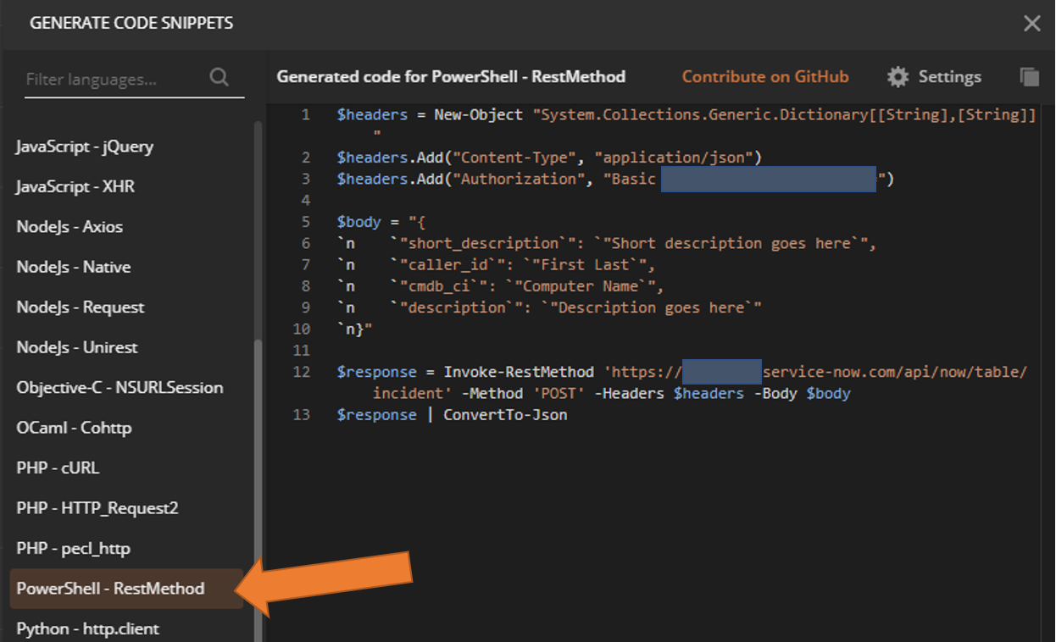Choose PHP - pecl_http from list
This screenshot has width=1056, height=642.
[74, 549]
